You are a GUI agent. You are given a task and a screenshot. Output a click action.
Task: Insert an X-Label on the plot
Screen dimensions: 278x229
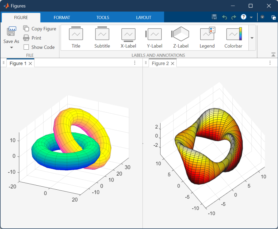pyautogui.click(x=128, y=34)
